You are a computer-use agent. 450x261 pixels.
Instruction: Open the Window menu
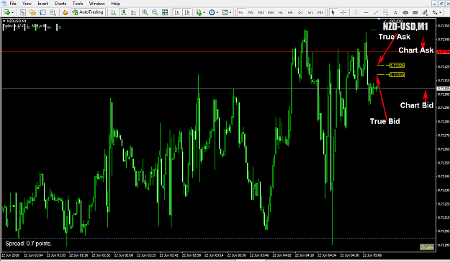click(x=97, y=4)
